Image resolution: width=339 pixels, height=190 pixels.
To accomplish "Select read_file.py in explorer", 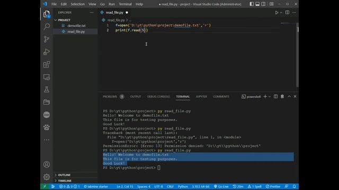I will [76, 32].
